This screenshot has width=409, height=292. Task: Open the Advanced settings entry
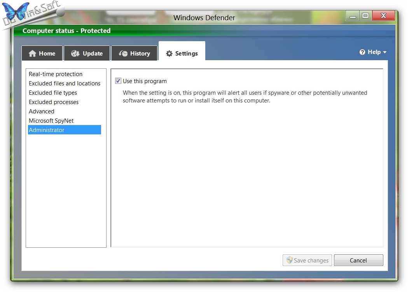tap(65, 111)
